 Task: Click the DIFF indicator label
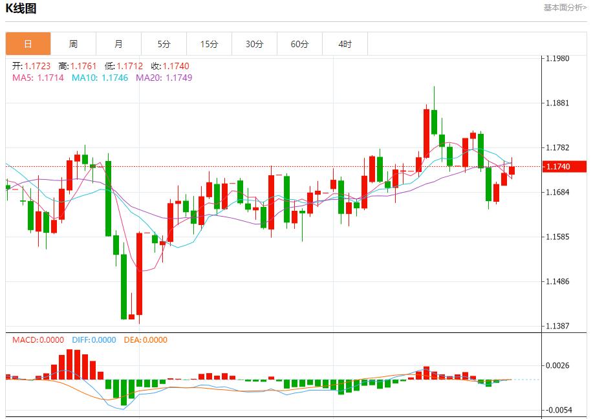pyautogui.click(x=94, y=340)
